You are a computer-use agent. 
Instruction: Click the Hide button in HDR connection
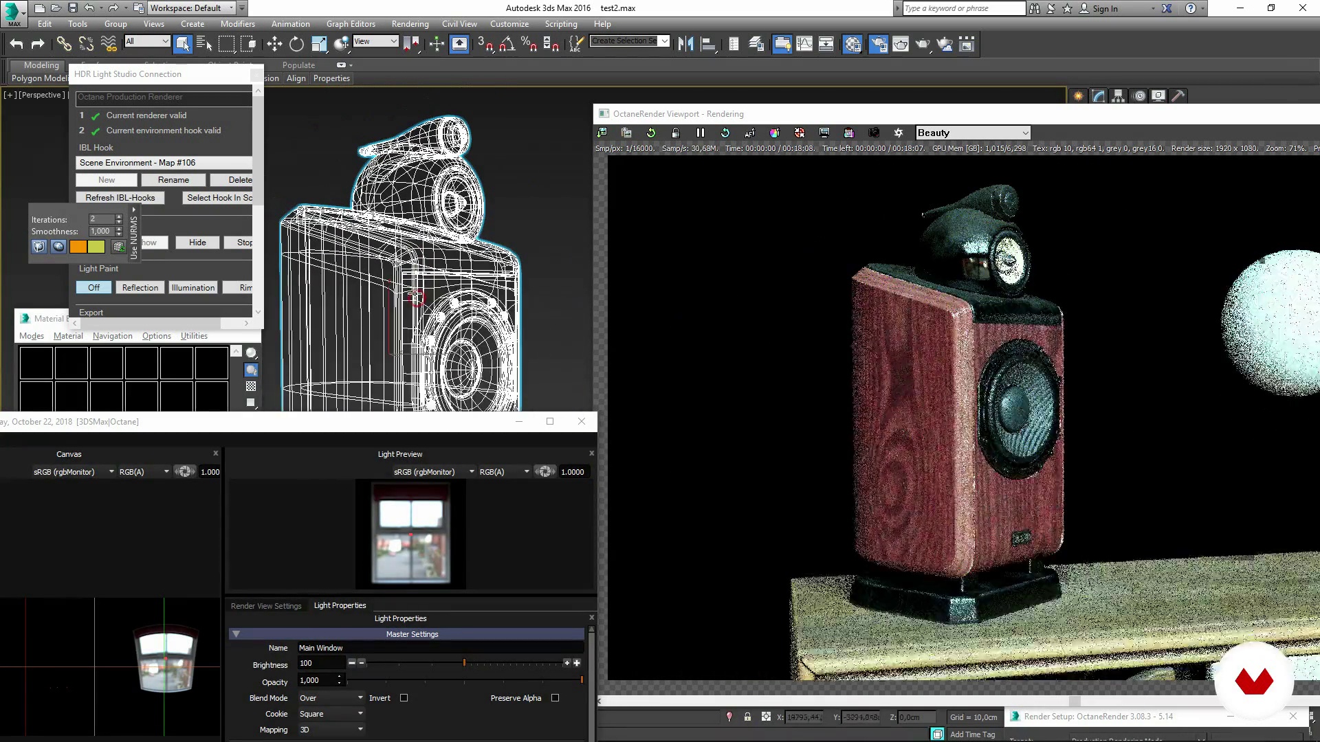pos(197,243)
